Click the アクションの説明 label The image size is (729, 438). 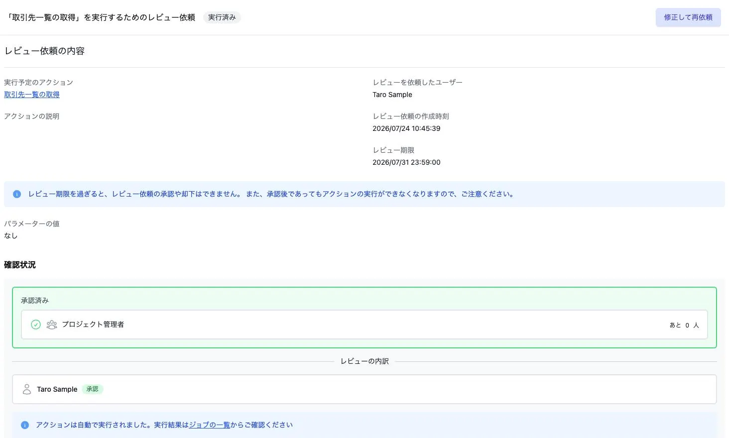click(32, 116)
